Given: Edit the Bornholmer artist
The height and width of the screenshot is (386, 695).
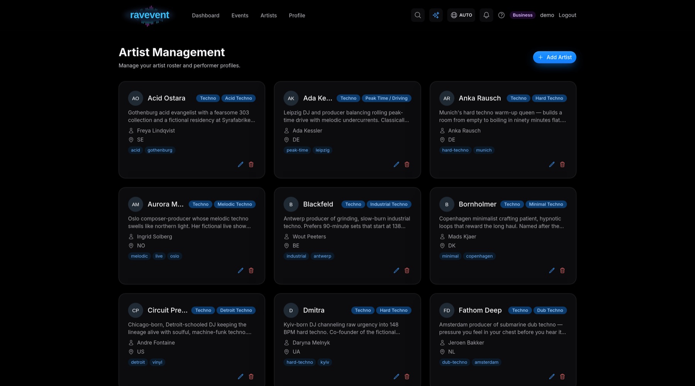Looking at the screenshot, I should 552,271.
